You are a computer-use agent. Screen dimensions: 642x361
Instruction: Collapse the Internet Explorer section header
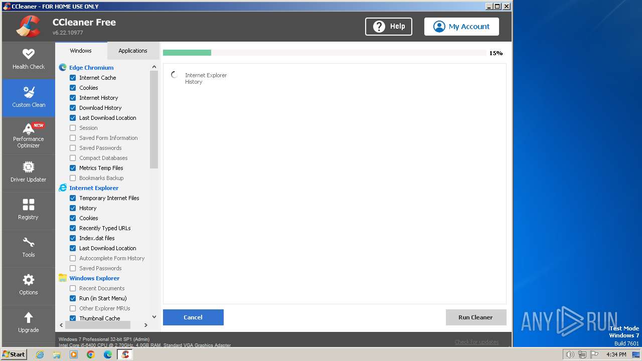(x=94, y=188)
